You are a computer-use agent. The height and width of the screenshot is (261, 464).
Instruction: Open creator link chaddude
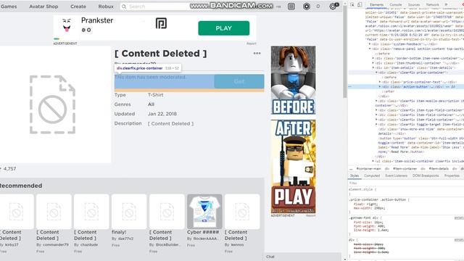[88, 245]
